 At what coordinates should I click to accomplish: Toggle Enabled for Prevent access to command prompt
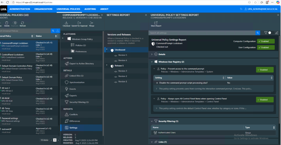tap(265, 70)
